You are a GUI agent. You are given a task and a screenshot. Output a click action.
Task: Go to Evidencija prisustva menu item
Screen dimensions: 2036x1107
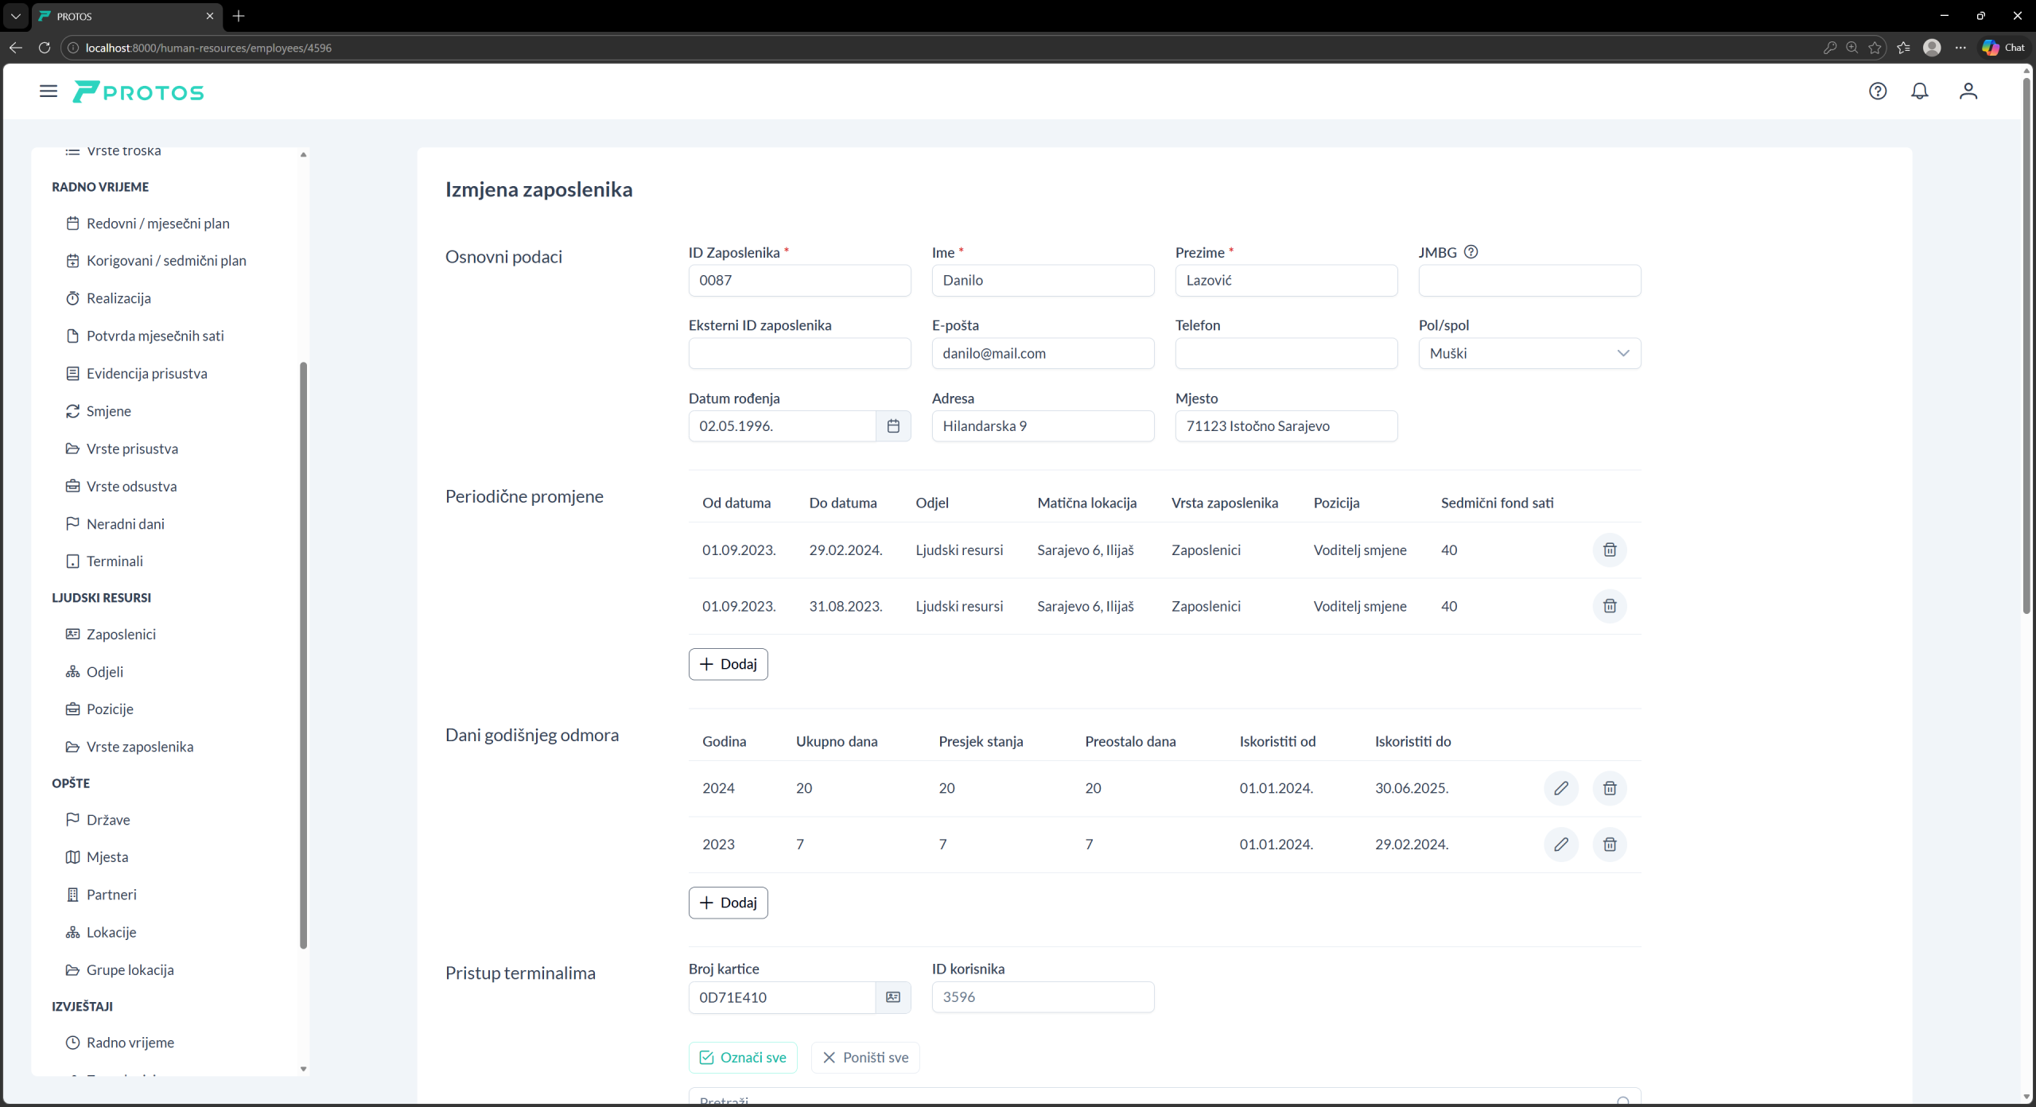pos(146,374)
